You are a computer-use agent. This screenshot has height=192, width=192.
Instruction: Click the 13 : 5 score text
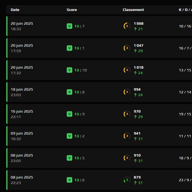pyautogui.click(x=79, y=158)
